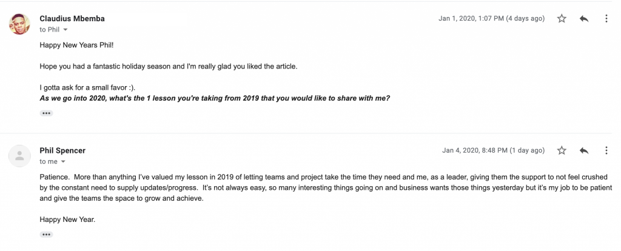621x251 pixels.
Task: Click sender name Phil Spencer
Action: (x=63, y=150)
